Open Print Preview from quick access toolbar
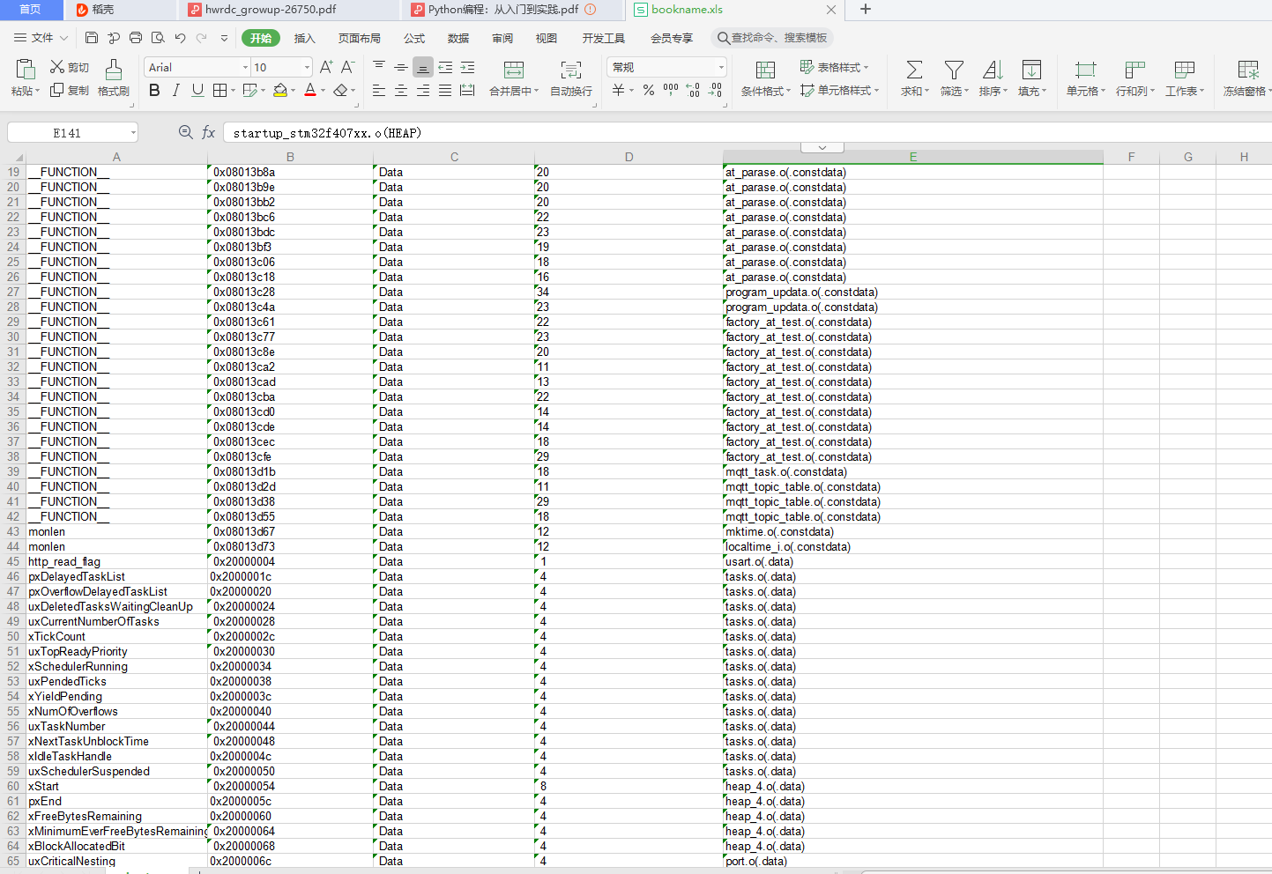Viewport: 1272px width, 874px height. point(158,38)
